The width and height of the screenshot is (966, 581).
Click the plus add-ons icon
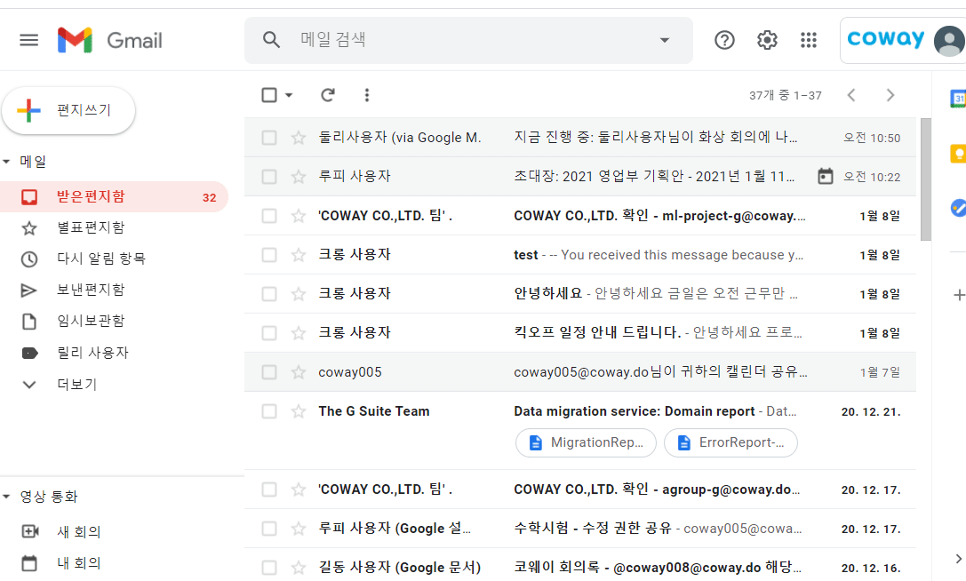959,295
